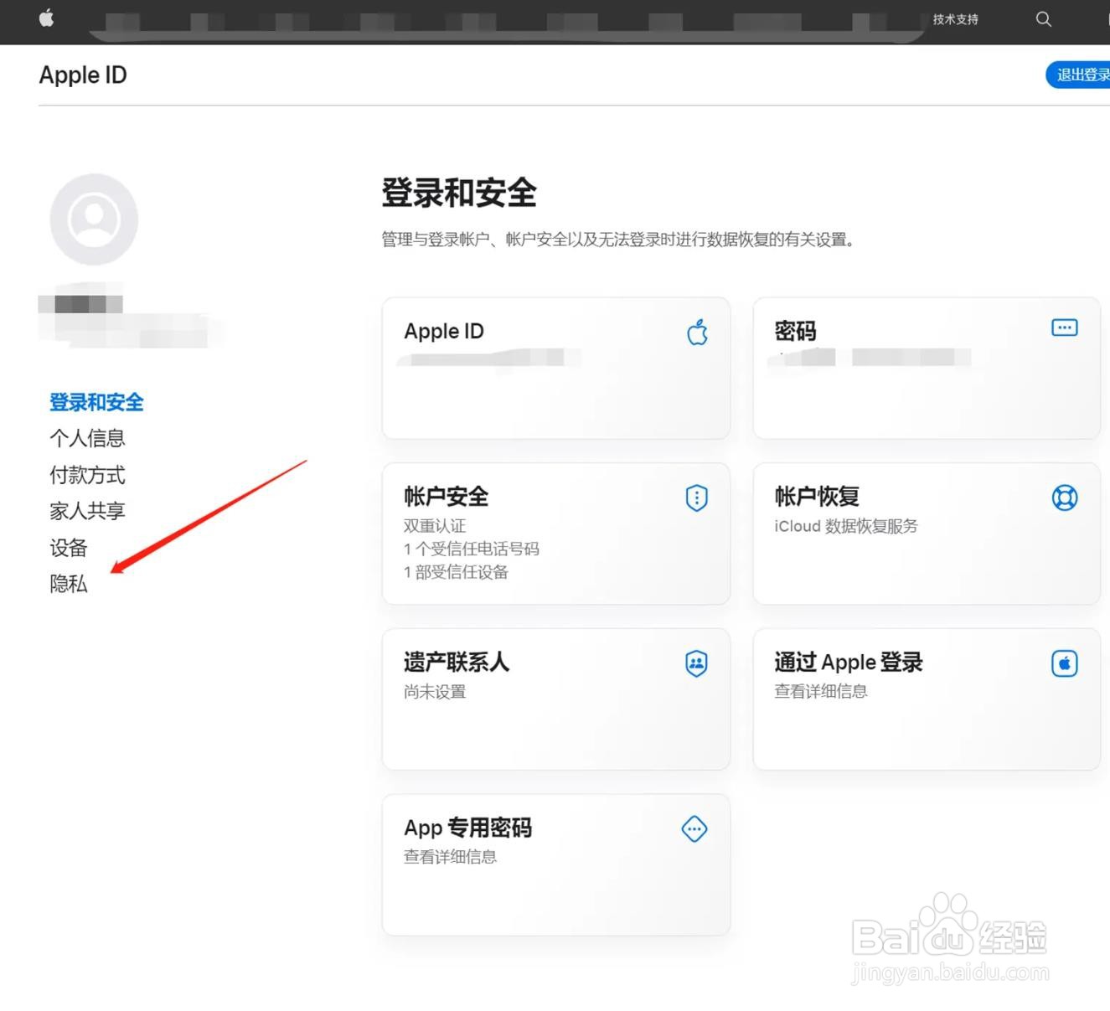Screen dimensions: 1110x1011
Task: Click the apple outline icon on Apple ID card
Action: click(697, 332)
